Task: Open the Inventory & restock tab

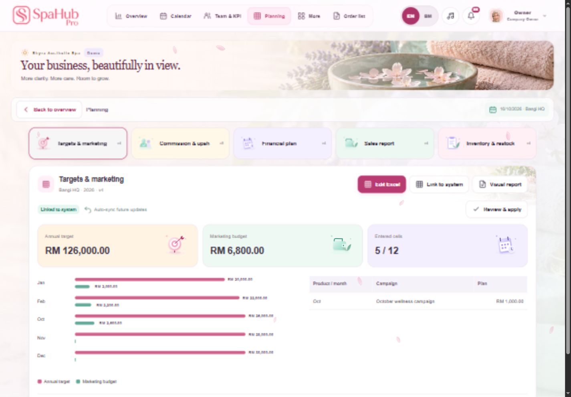Action: point(487,143)
